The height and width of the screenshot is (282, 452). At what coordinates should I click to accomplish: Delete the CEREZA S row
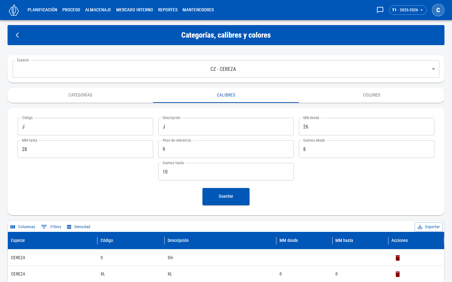pos(398,258)
